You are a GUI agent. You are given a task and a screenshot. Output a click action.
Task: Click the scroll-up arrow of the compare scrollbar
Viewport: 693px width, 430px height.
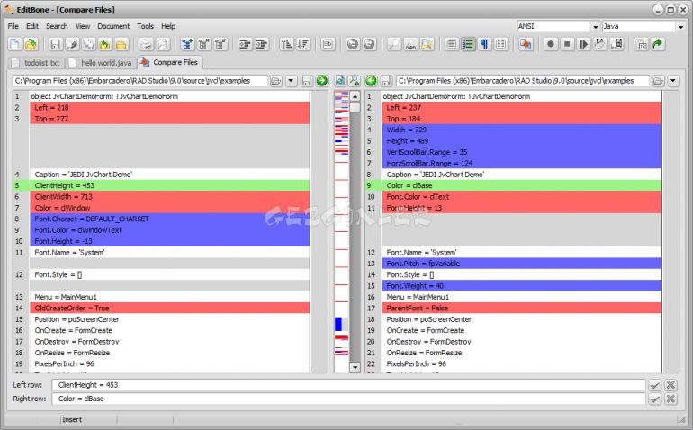pyautogui.click(x=355, y=96)
